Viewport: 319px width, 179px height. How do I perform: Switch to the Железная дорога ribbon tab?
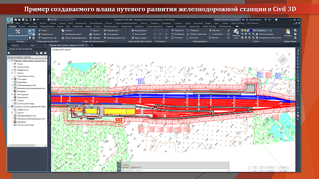[x=111, y=26]
